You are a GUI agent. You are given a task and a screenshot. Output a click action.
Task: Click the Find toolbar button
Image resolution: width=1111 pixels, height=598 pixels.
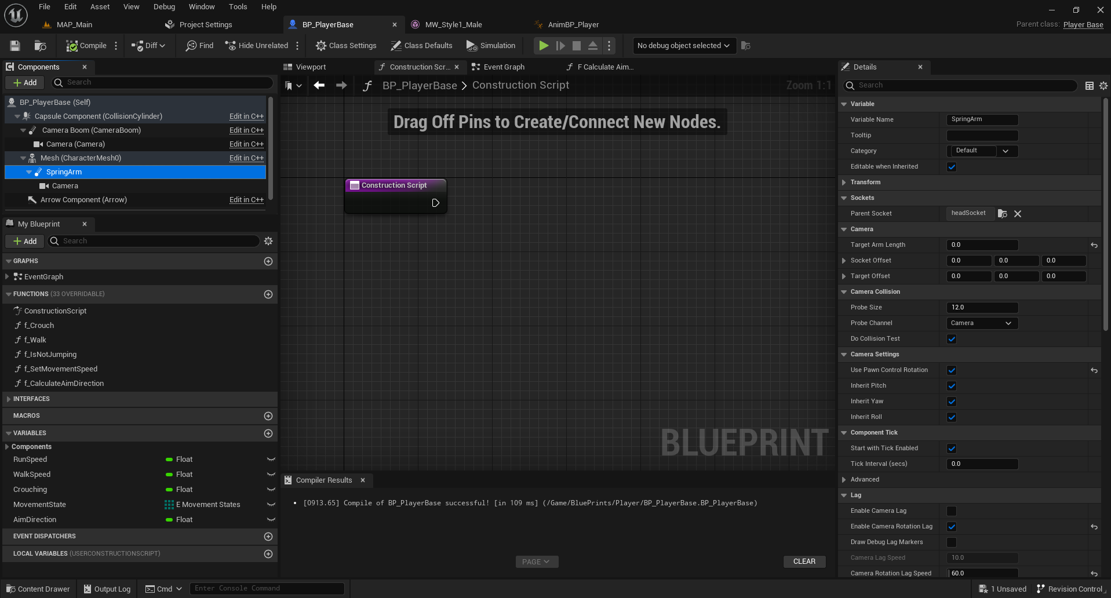[x=199, y=46]
